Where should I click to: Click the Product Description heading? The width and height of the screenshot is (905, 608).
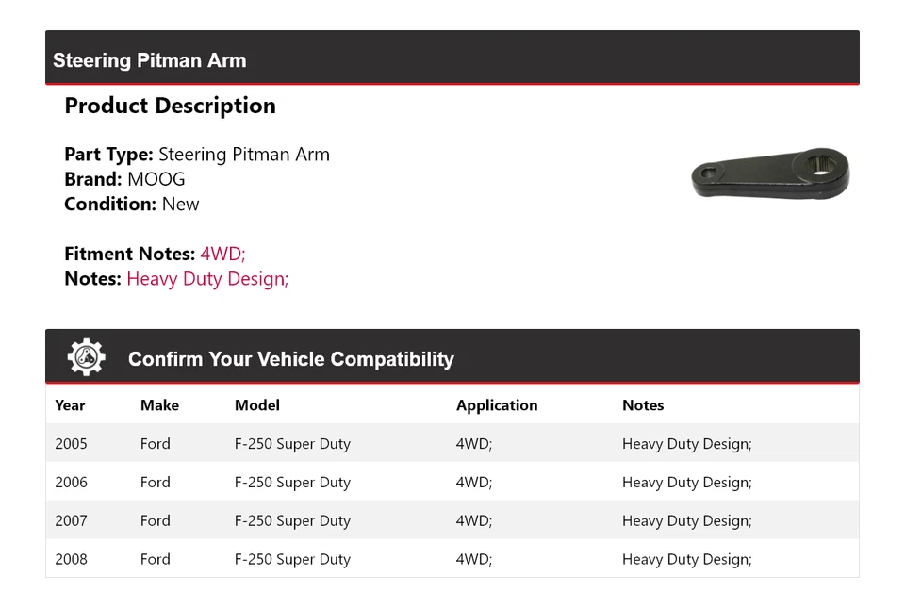170,106
